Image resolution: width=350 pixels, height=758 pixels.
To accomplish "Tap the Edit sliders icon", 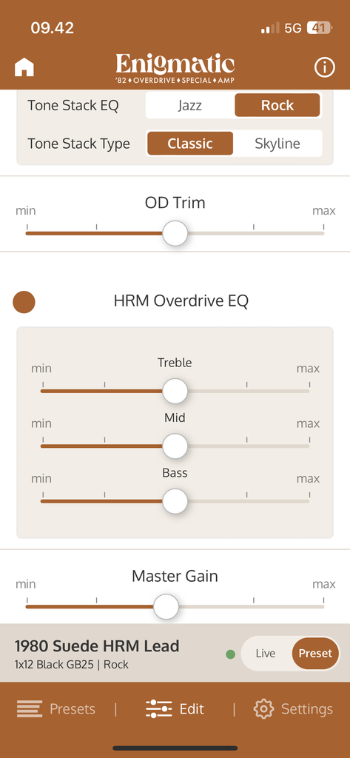I will point(158,708).
